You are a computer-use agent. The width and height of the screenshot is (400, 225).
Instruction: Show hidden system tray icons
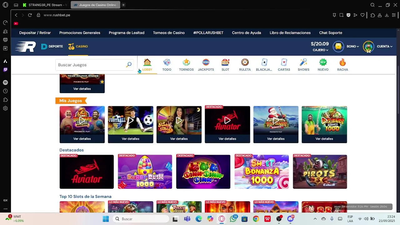tap(315, 219)
